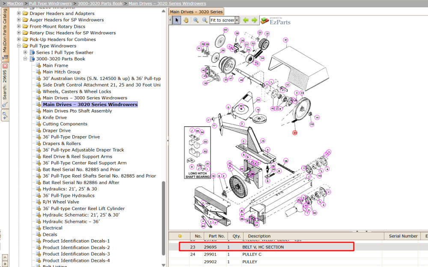Screen dimensions: 428x267
Task: Switch to the MacDon Parts Catalog side tab
Action: (5, 34)
